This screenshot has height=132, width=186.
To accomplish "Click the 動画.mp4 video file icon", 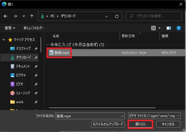I will click(51, 53).
